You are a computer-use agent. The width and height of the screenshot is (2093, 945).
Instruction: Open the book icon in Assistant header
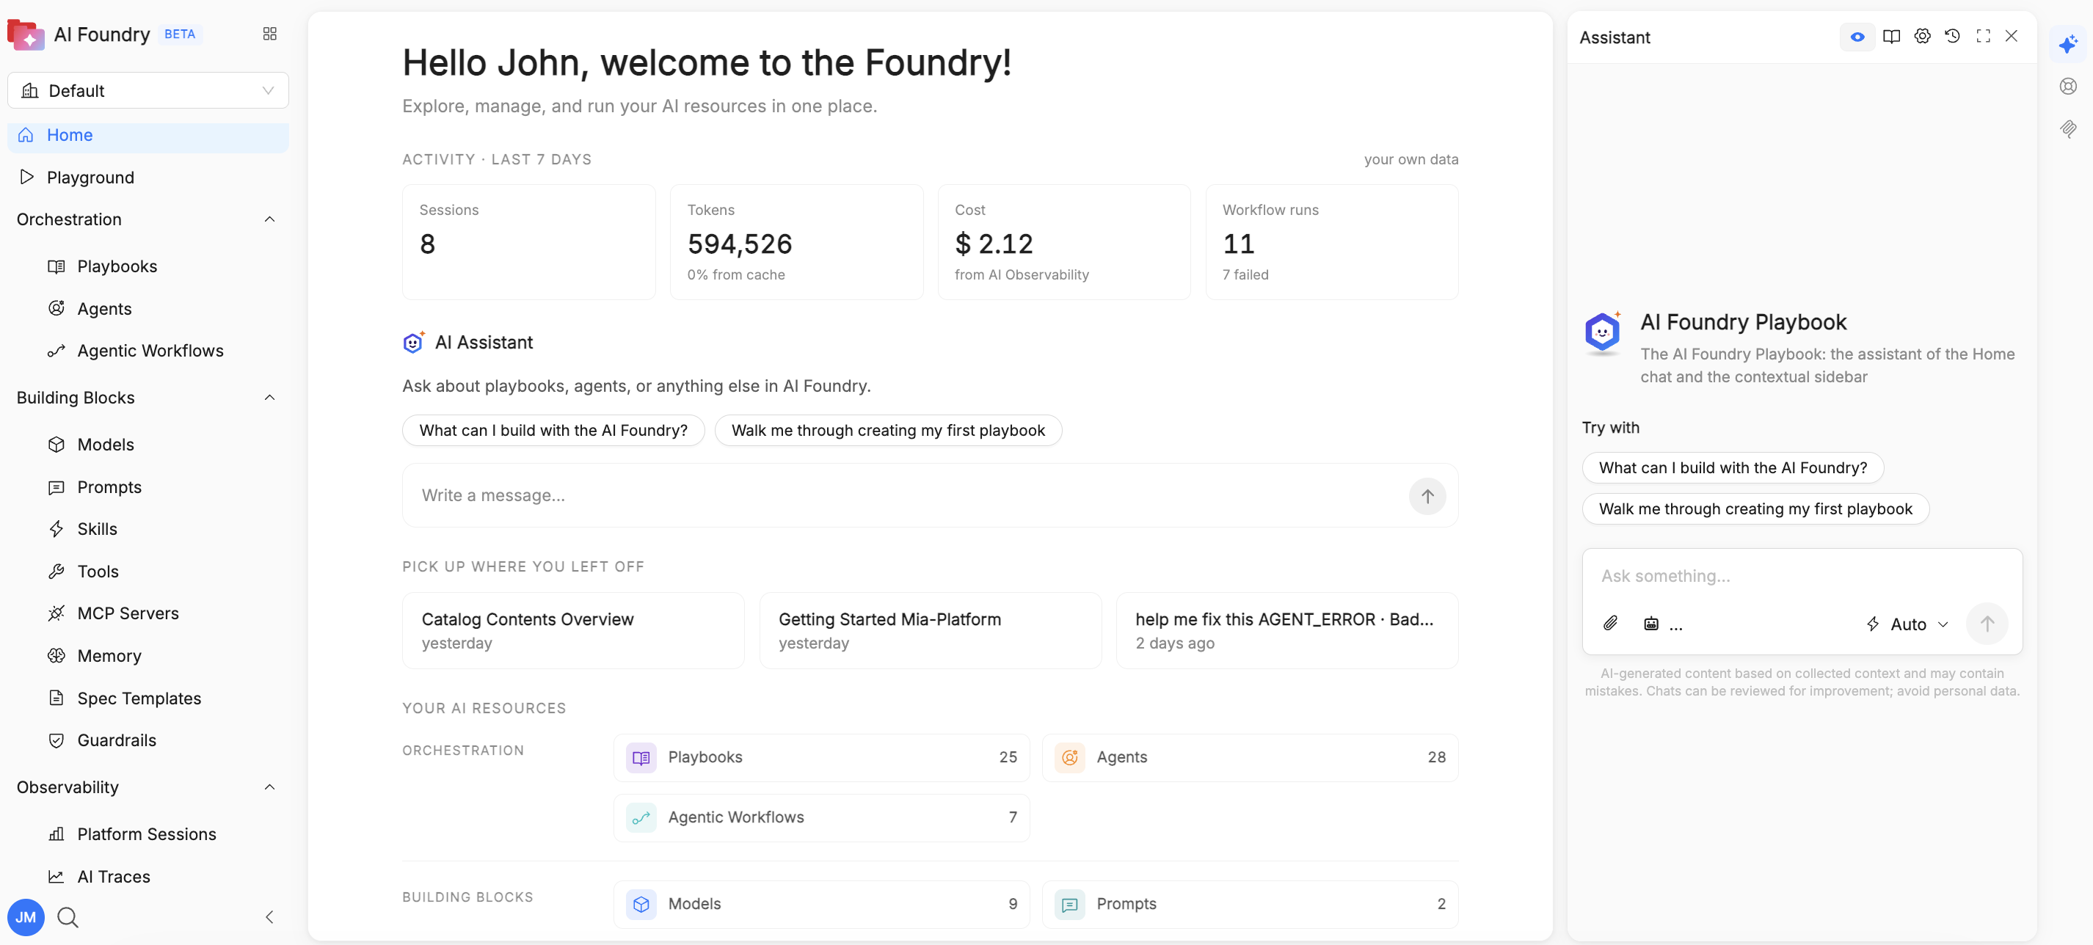[x=1891, y=37]
